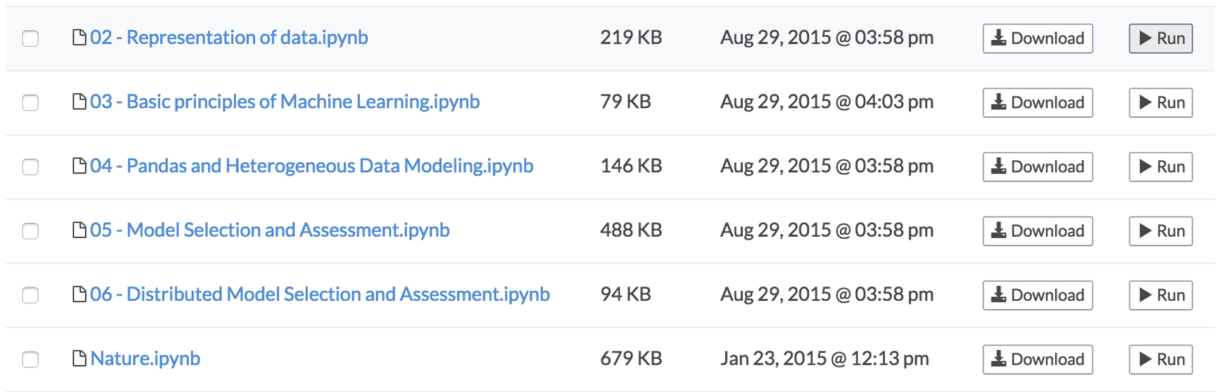Download the 05 - Model Selection notebook
1216x392 pixels.
(x=1037, y=231)
